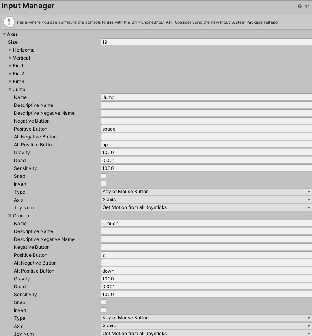
Task: Expand the Vertical axis entry
Action: [10, 58]
